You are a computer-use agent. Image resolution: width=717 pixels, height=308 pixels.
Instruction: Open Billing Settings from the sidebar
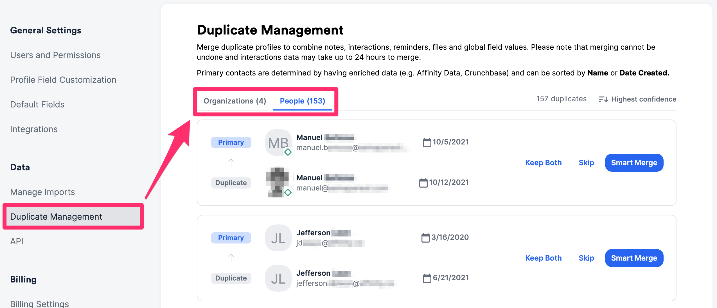pos(39,303)
